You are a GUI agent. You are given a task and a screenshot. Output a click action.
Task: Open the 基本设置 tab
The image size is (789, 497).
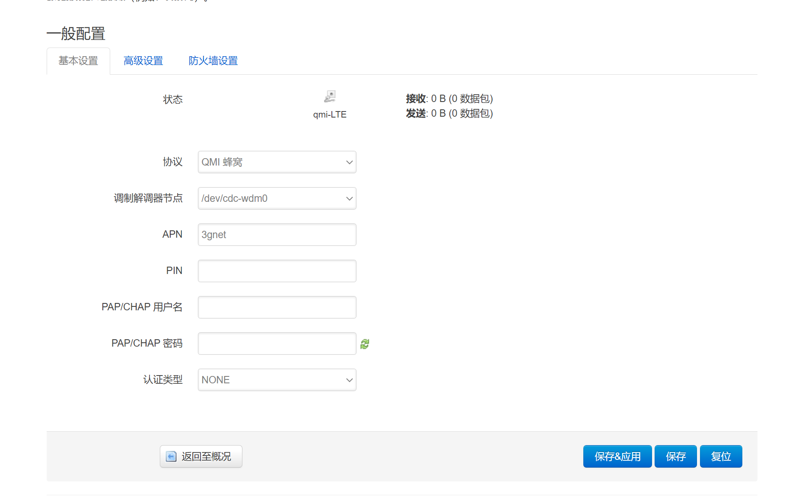point(78,61)
